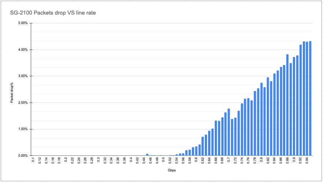
Task: Click the 0.52 x-axis tick label
Action: pyautogui.click(x=170, y=160)
